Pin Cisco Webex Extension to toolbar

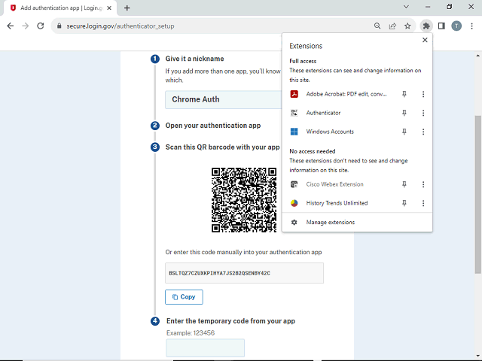click(x=404, y=184)
